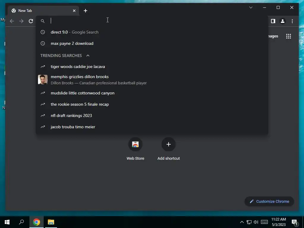Image resolution: width=304 pixels, height=228 pixels.
Task: Click the trending arrow beside 'the rookie season 5'
Action: pyautogui.click(x=43, y=104)
